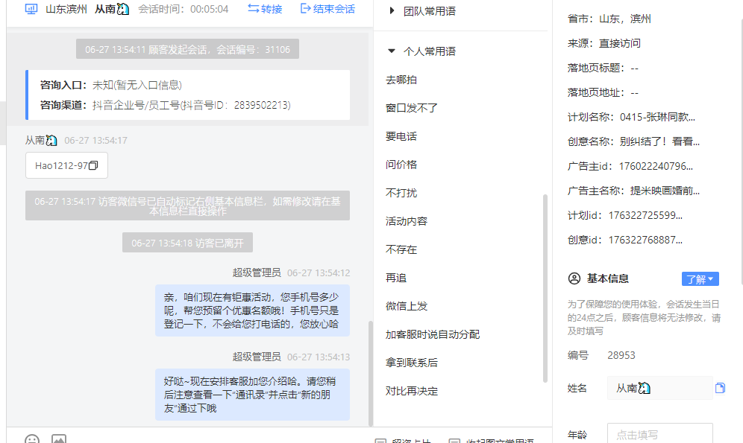Image resolution: width=743 pixels, height=443 pixels.
Task: Click the 创意id row
Action: pos(625,240)
